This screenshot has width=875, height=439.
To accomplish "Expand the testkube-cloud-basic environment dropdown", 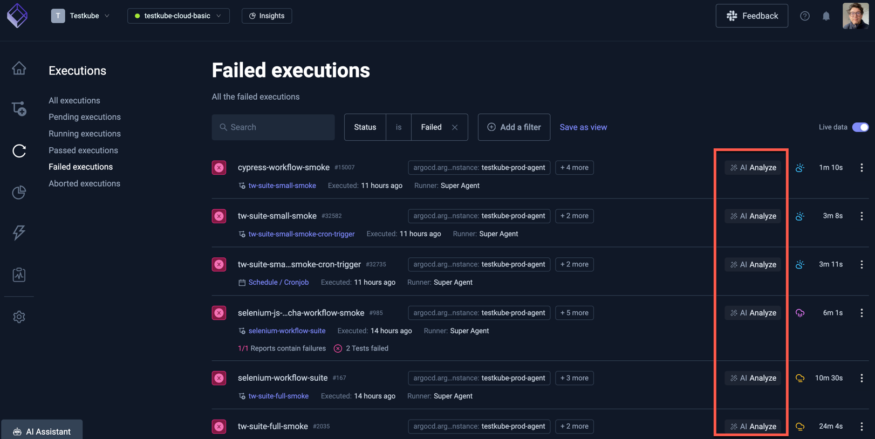I will click(178, 16).
